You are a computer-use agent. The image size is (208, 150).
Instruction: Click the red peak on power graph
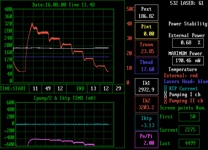pos(32,23)
